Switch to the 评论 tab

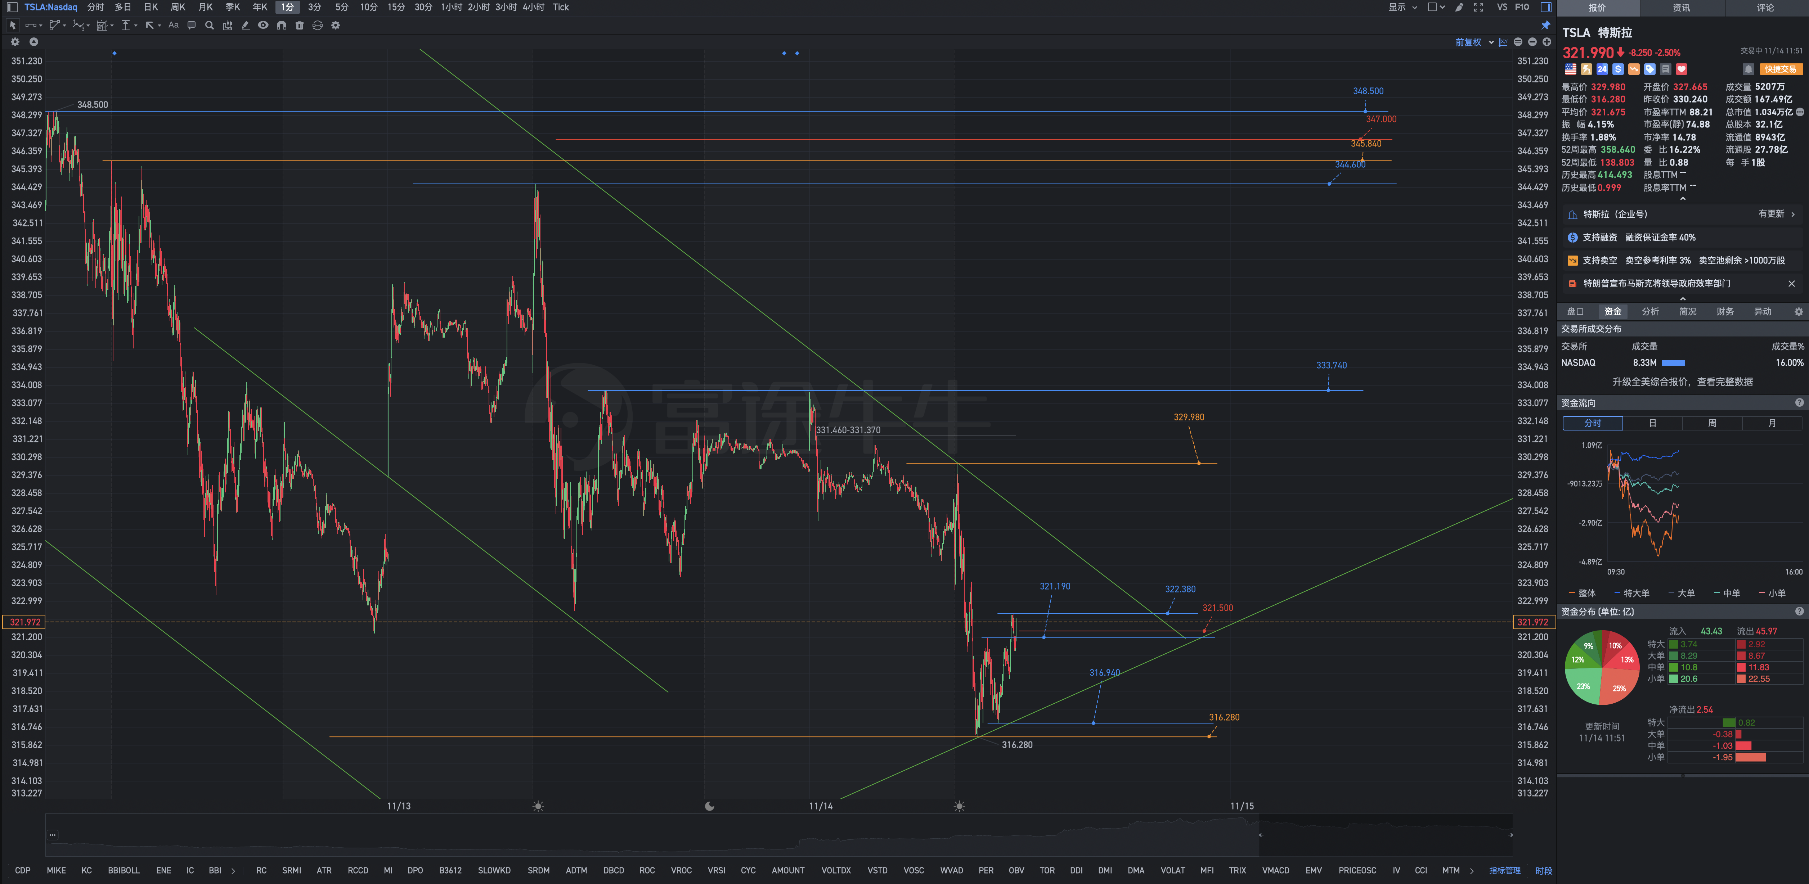pyautogui.click(x=1765, y=8)
